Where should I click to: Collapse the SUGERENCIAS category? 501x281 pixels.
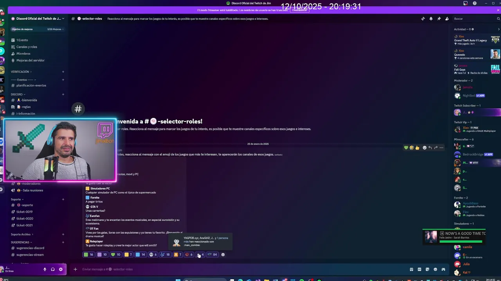point(21,242)
